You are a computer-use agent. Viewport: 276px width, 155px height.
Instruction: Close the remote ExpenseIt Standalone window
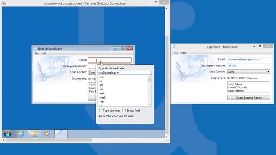point(129,49)
